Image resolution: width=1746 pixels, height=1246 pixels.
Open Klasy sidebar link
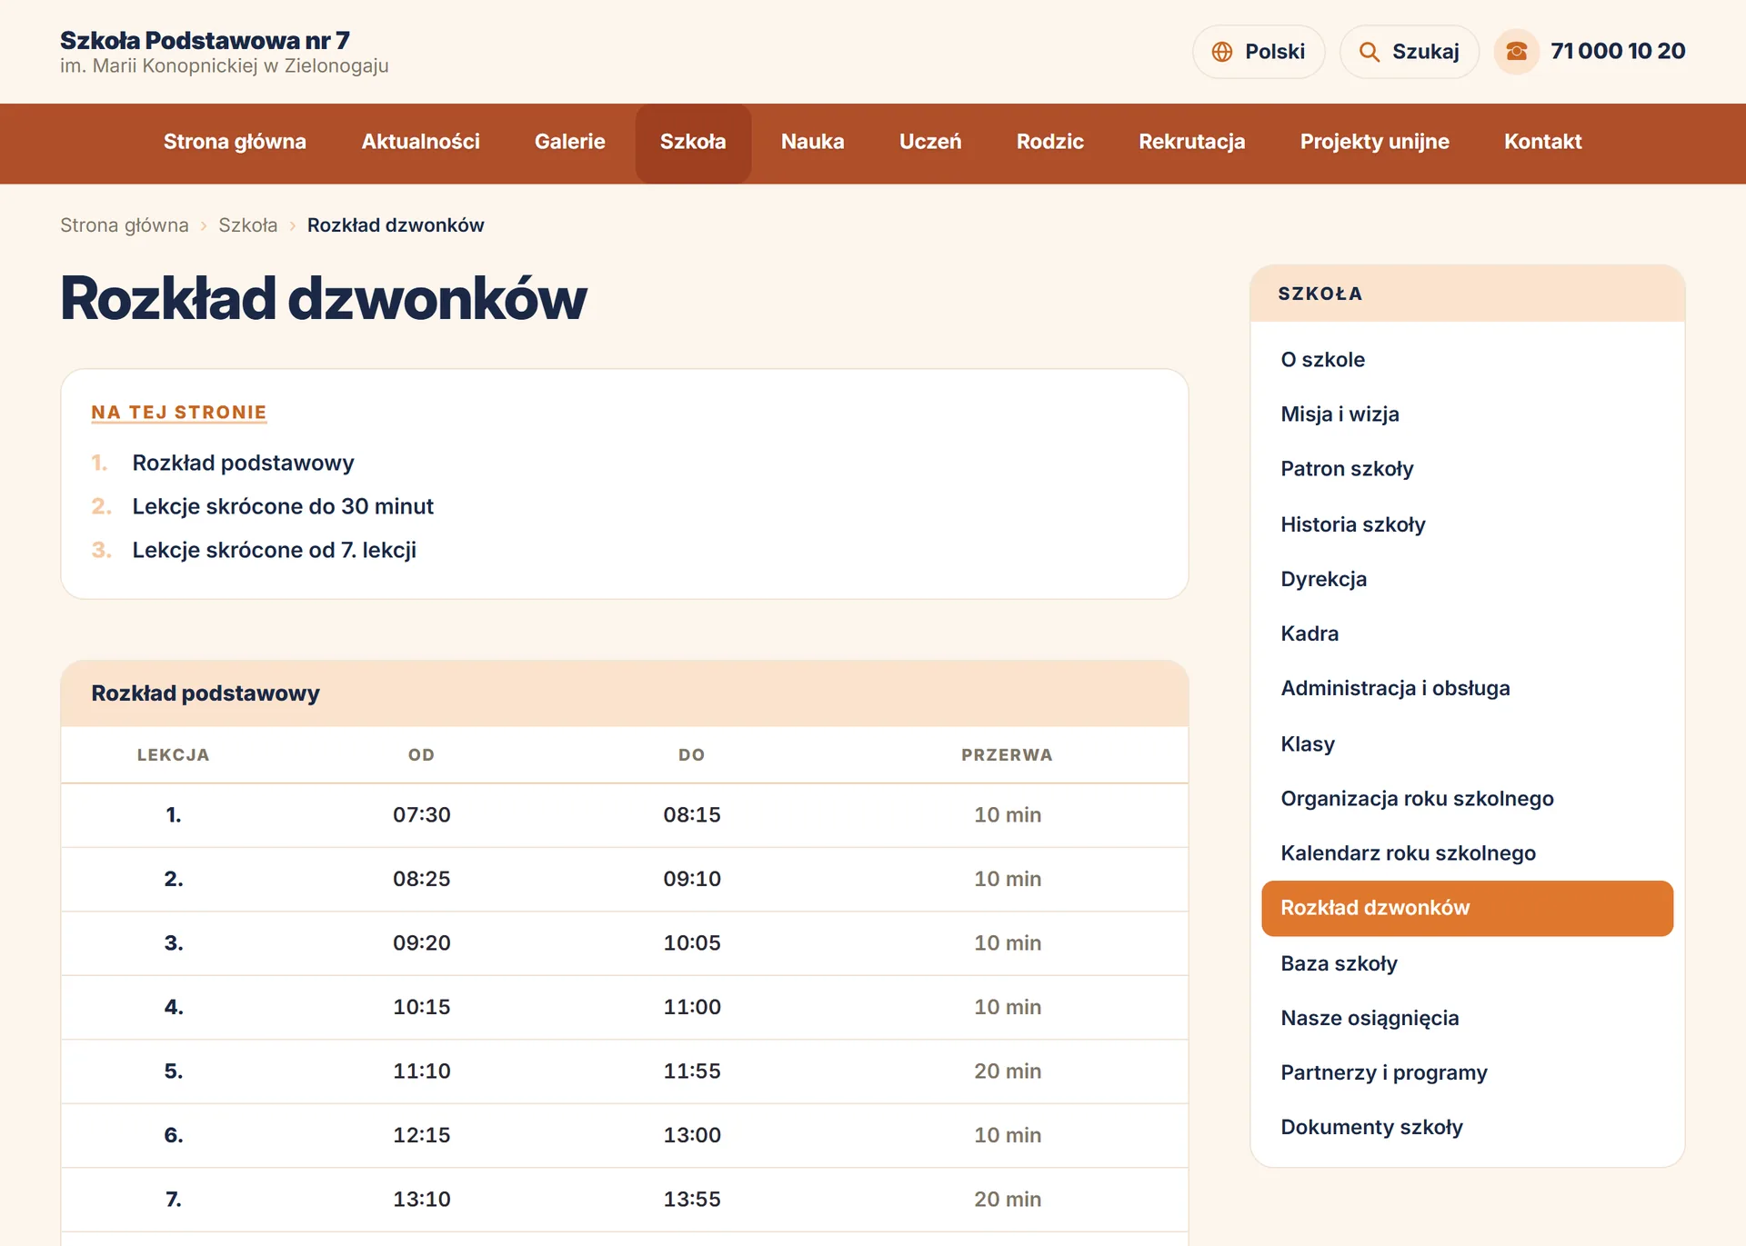[1467, 743]
